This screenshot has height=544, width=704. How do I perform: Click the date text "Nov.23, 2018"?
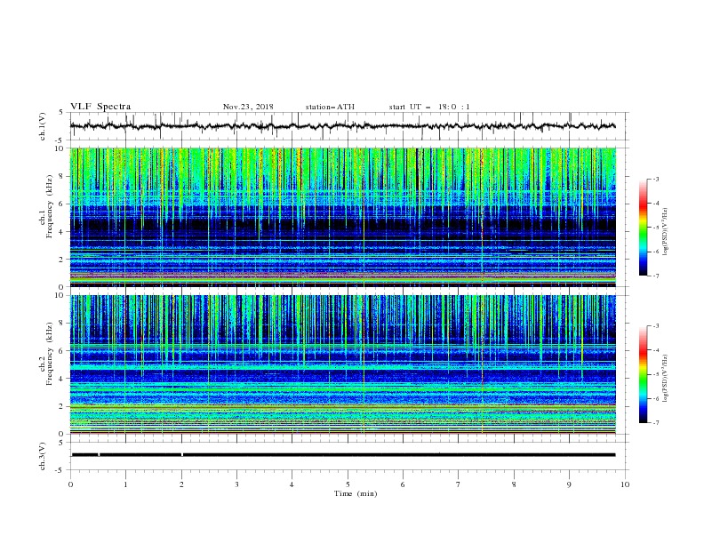[248, 107]
